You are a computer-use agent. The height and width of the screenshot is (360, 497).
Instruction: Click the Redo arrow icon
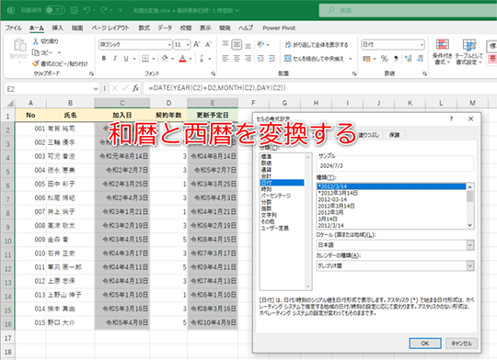(104, 10)
